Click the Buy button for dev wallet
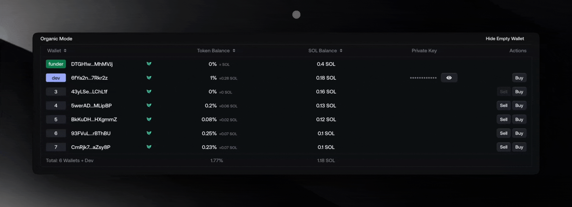Image resolution: width=572 pixels, height=207 pixels. point(519,78)
